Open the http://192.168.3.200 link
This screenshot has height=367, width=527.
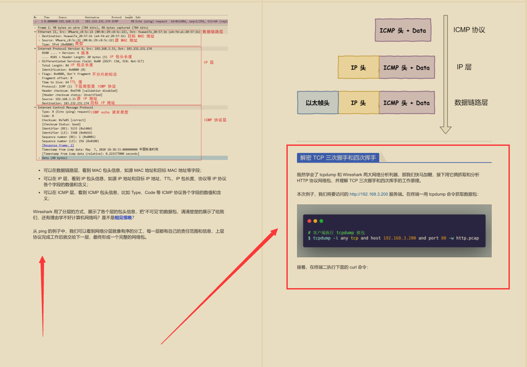[368, 194]
